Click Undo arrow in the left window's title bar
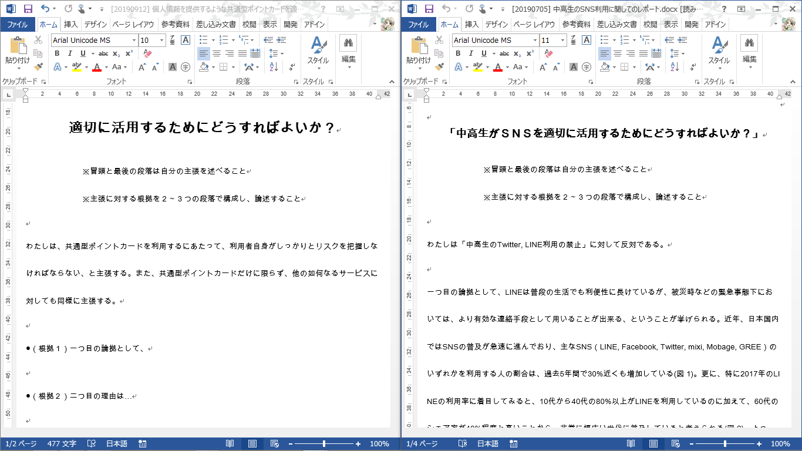802x451 pixels. tap(46, 9)
